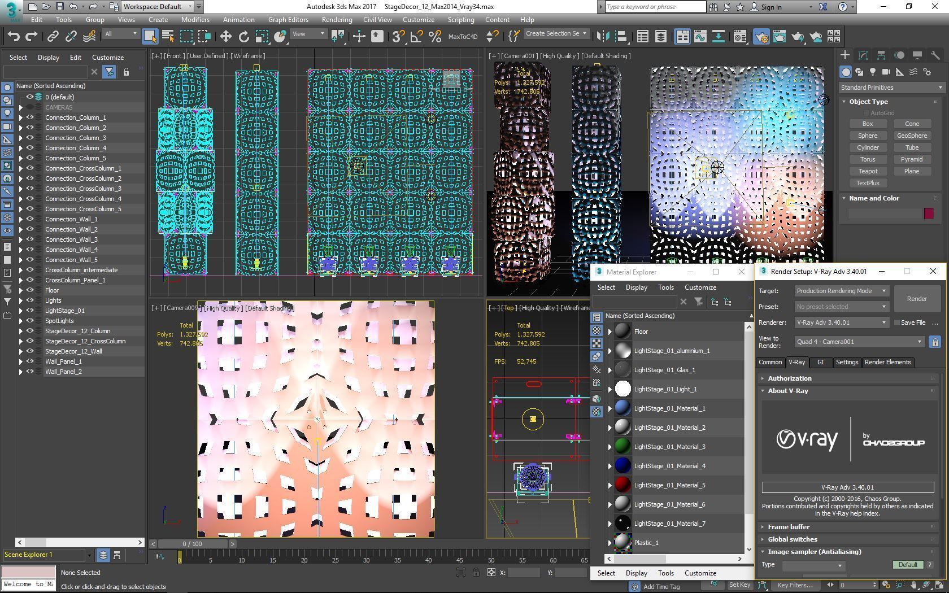949x593 pixels.
Task: Create a Teapot primitive
Action: point(868,171)
